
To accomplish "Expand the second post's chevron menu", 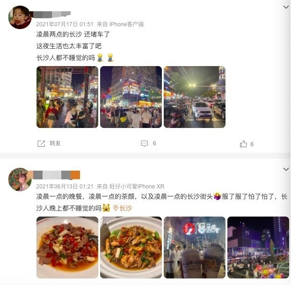I will pyautogui.click(x=286, y=169).
